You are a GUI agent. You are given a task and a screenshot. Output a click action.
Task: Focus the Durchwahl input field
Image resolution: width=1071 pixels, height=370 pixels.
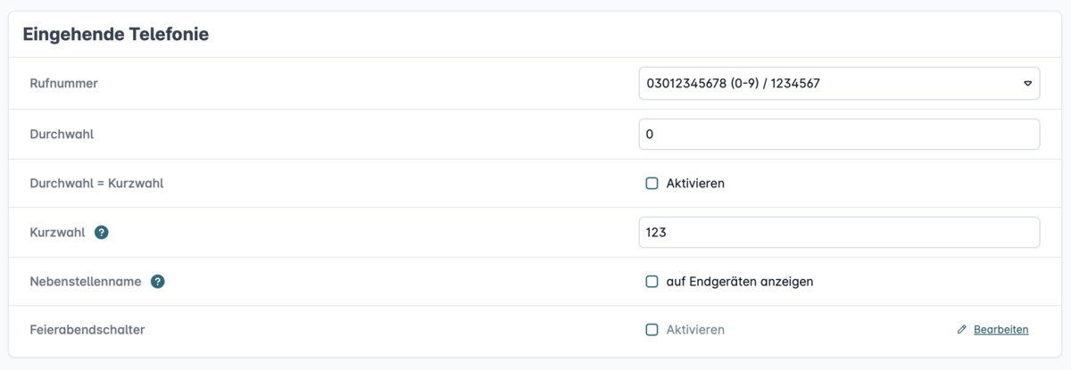(839, 135)
